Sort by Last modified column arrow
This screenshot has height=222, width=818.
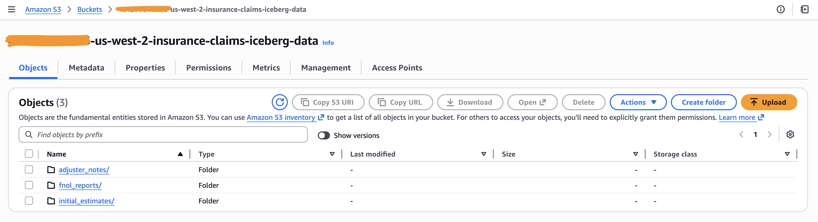pos(483,154)
